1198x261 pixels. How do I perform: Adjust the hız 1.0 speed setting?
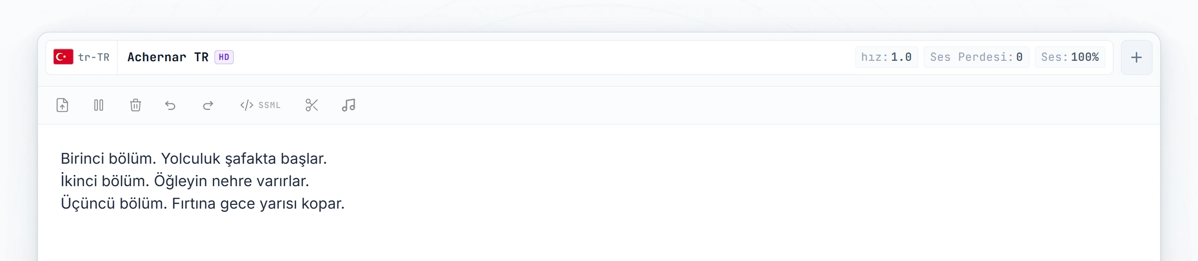886,57
